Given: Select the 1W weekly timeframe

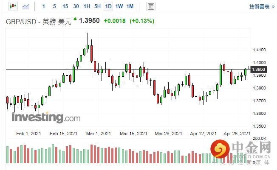Looking at the screenshot, I should [119, 6].
